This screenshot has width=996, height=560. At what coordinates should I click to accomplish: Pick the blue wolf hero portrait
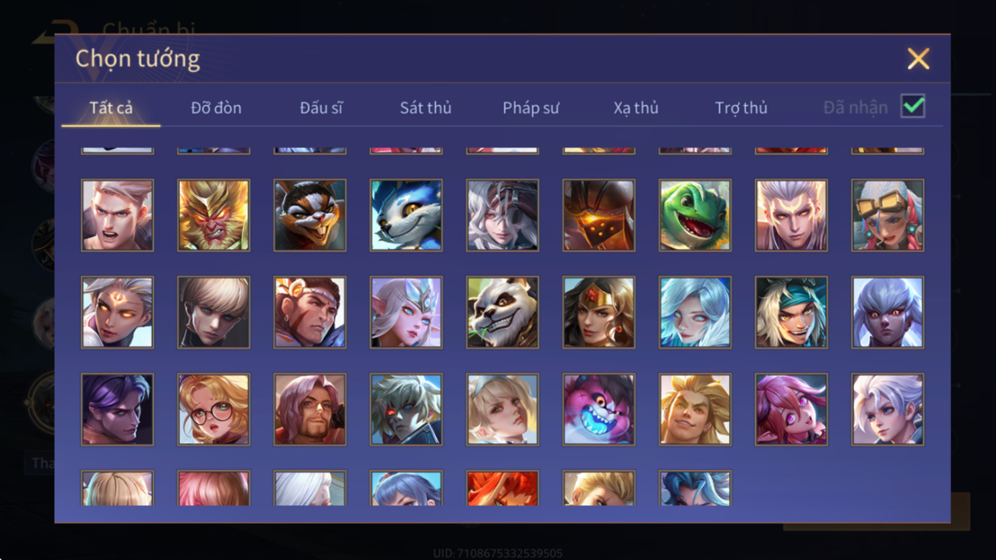click(406, 215)
